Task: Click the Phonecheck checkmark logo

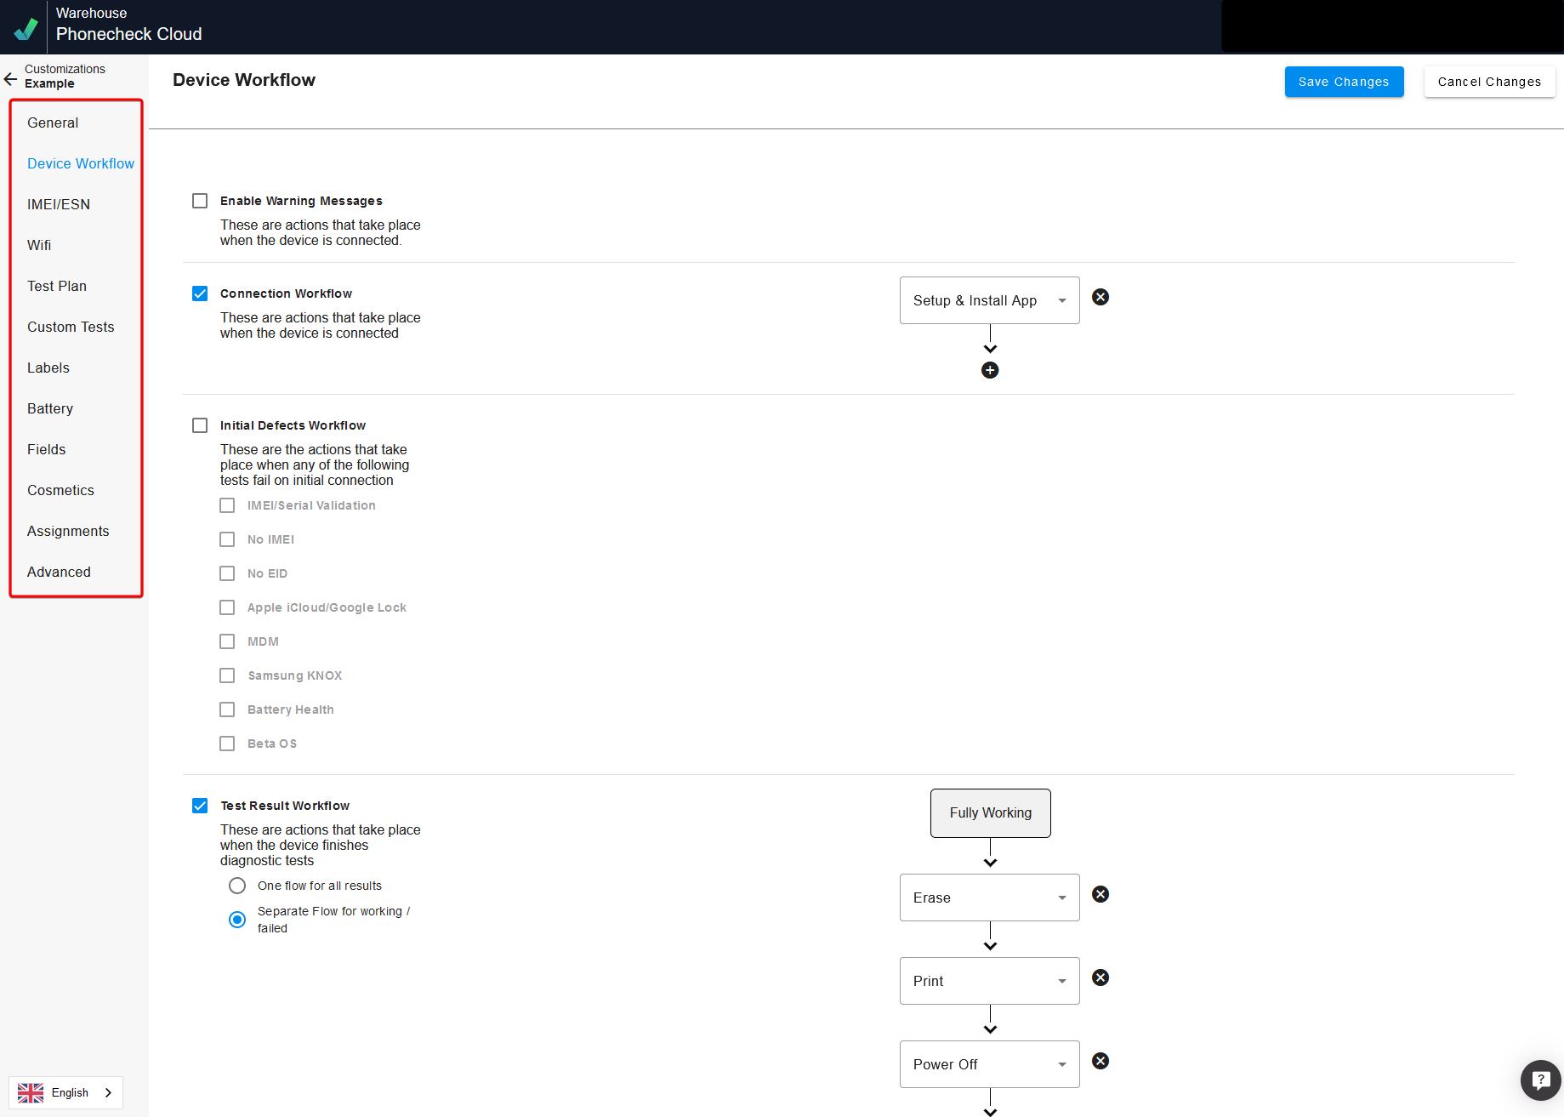Action: tap(26, 28)
